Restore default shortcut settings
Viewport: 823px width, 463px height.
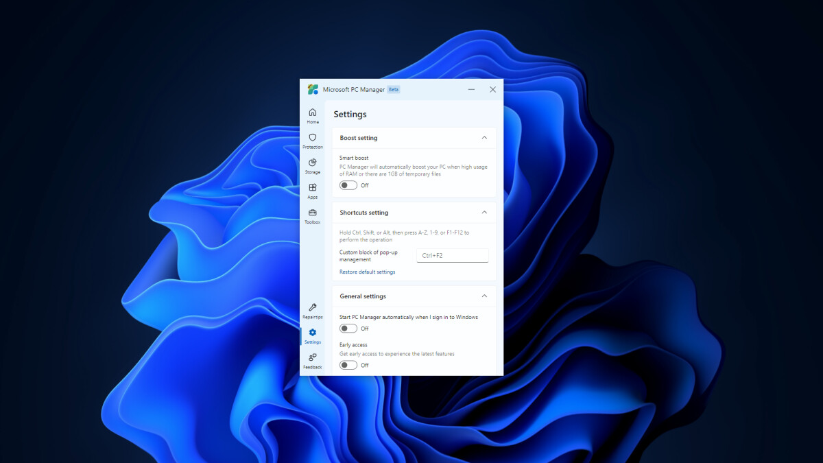point(367,272)
